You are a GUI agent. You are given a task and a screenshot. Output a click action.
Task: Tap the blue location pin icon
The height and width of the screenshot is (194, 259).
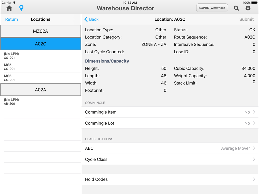(x=21, y=8)
